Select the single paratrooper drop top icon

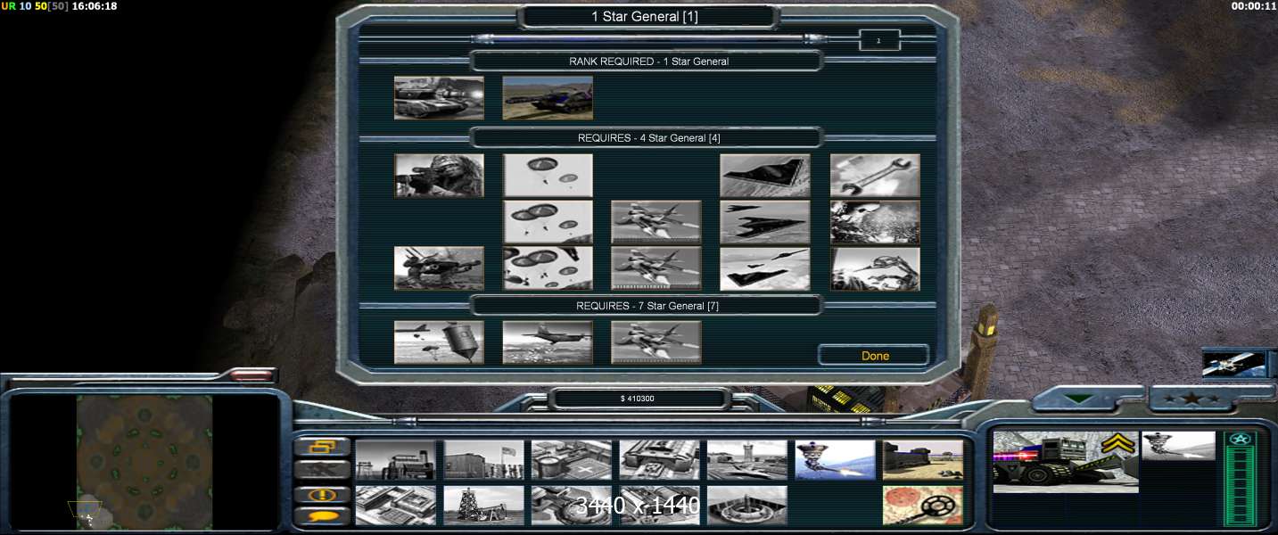(548, 176)
